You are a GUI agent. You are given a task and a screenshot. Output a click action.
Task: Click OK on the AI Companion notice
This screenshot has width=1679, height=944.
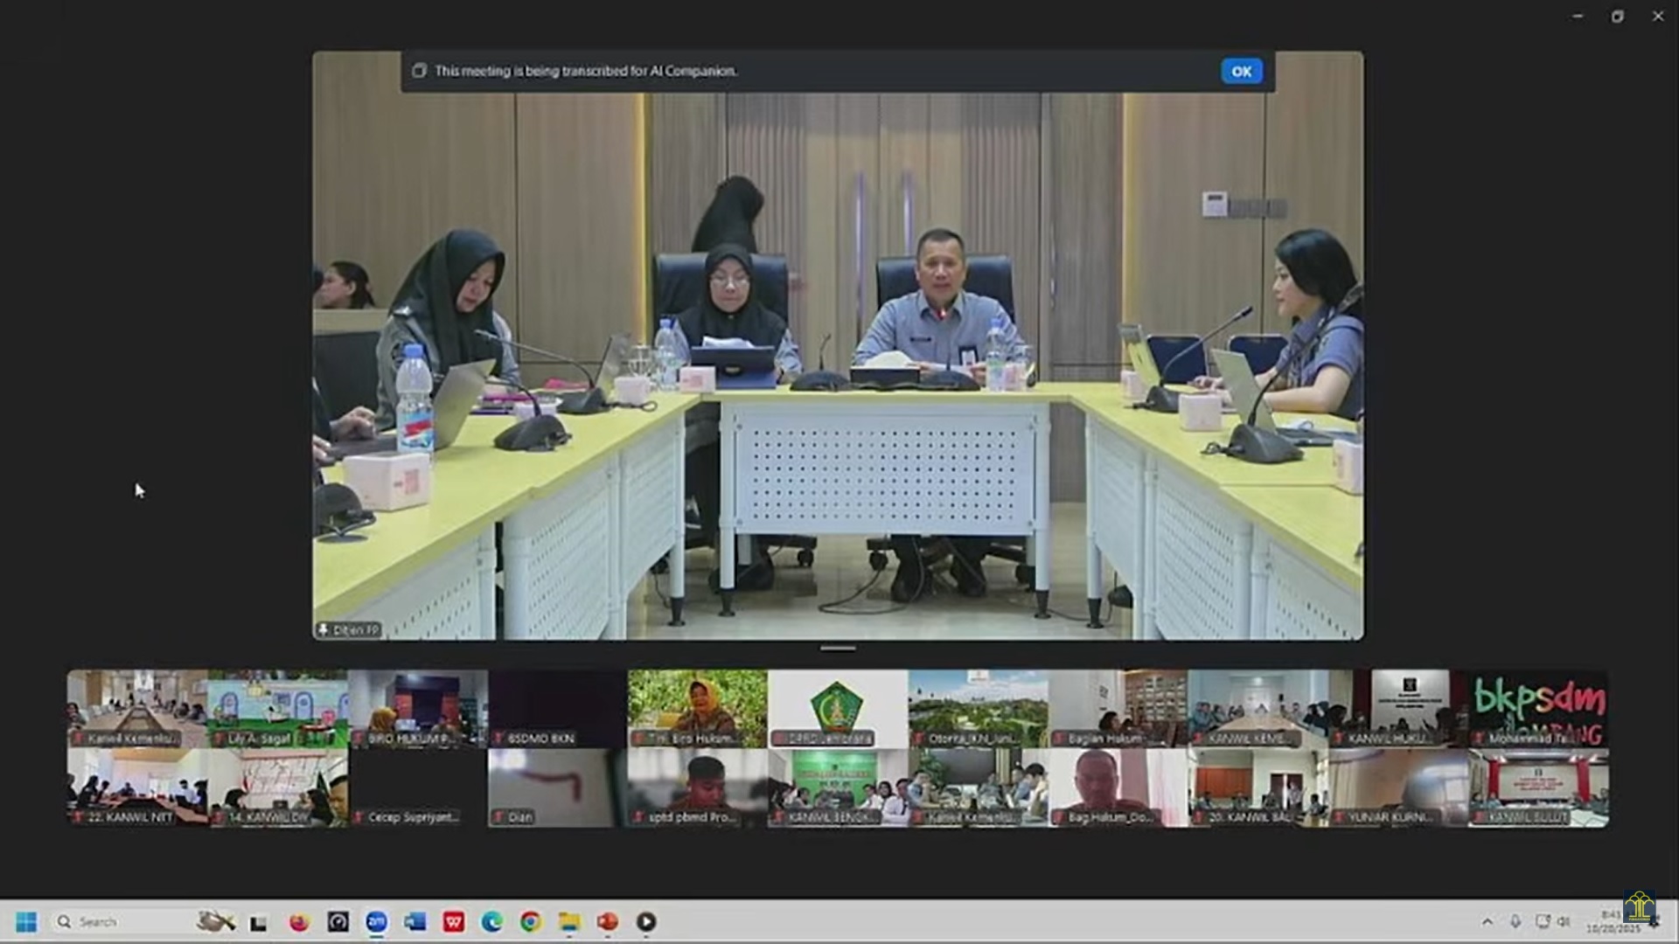(x=1241, y=72)
